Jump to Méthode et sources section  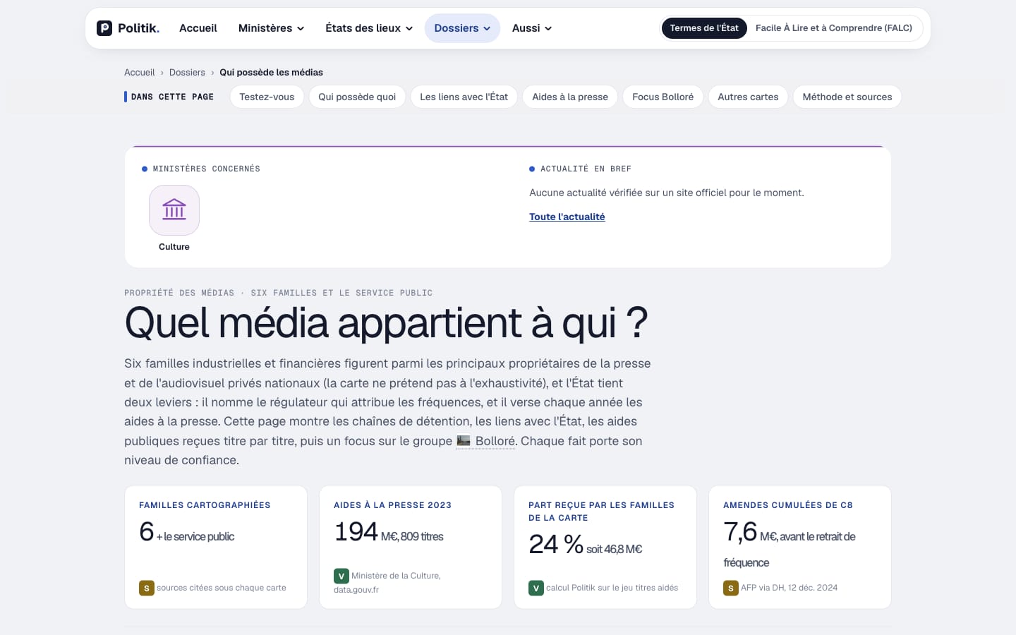847,97
